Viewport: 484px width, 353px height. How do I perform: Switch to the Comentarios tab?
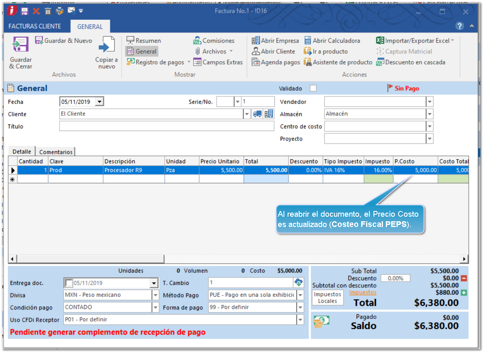point(56,152)
